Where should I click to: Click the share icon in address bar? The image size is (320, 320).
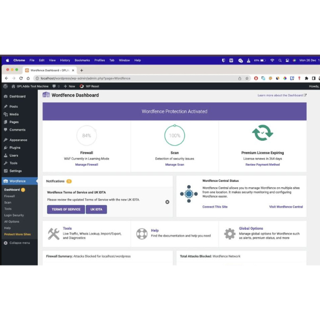pos(239,78)
